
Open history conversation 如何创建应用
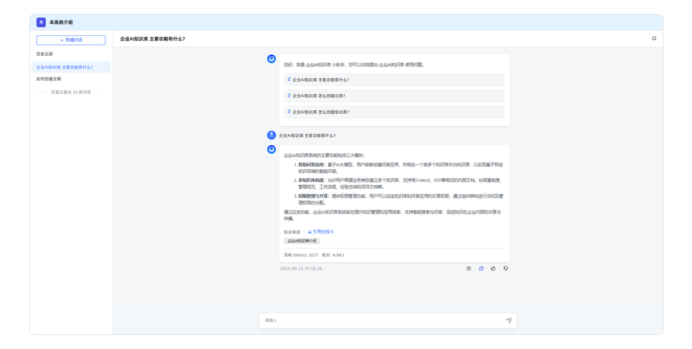(x=49, y=79)
